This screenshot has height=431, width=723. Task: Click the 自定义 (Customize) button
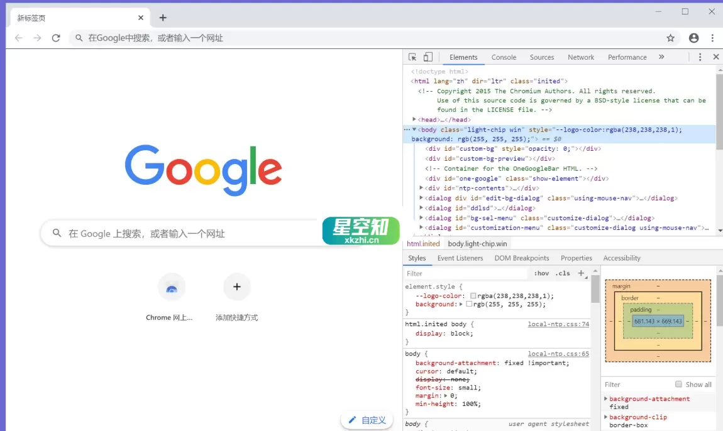pos(367,420)
